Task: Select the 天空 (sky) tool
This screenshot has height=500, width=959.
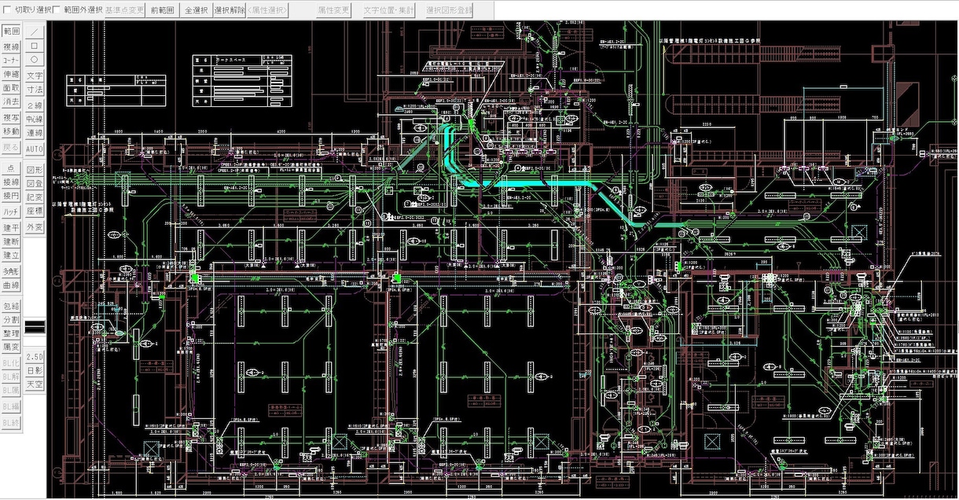Action: pos(35,384)
